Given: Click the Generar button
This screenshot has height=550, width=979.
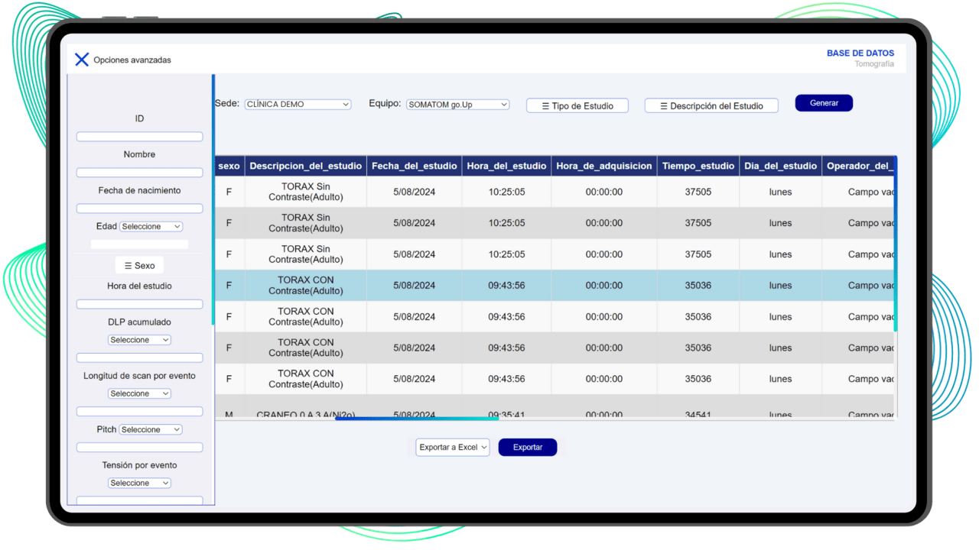Looking at the screenshot, I should coord(824,103).
